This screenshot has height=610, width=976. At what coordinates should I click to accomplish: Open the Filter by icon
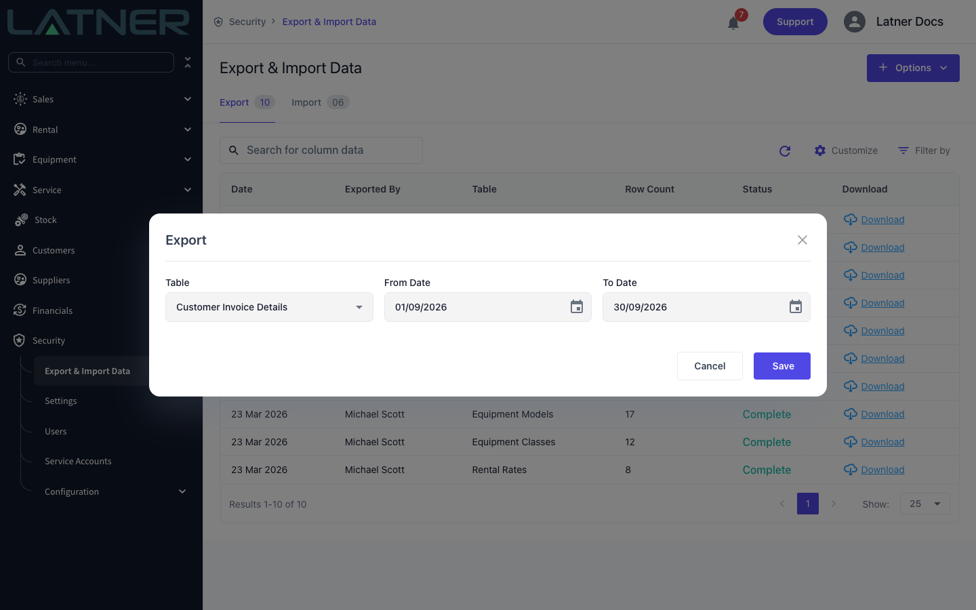[903, 150]
